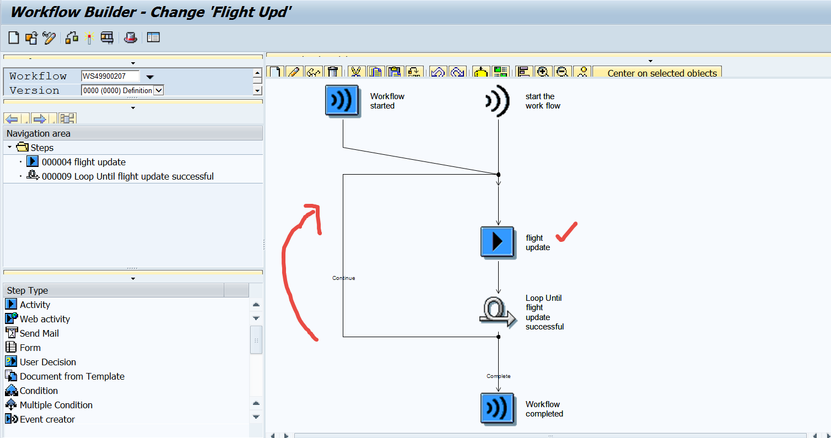Click the back navigation blue arrow
Viewport: 831px width, 438px height.
coord(12,118)
